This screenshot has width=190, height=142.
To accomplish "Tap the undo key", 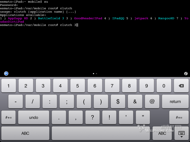I will pos(34,117).
